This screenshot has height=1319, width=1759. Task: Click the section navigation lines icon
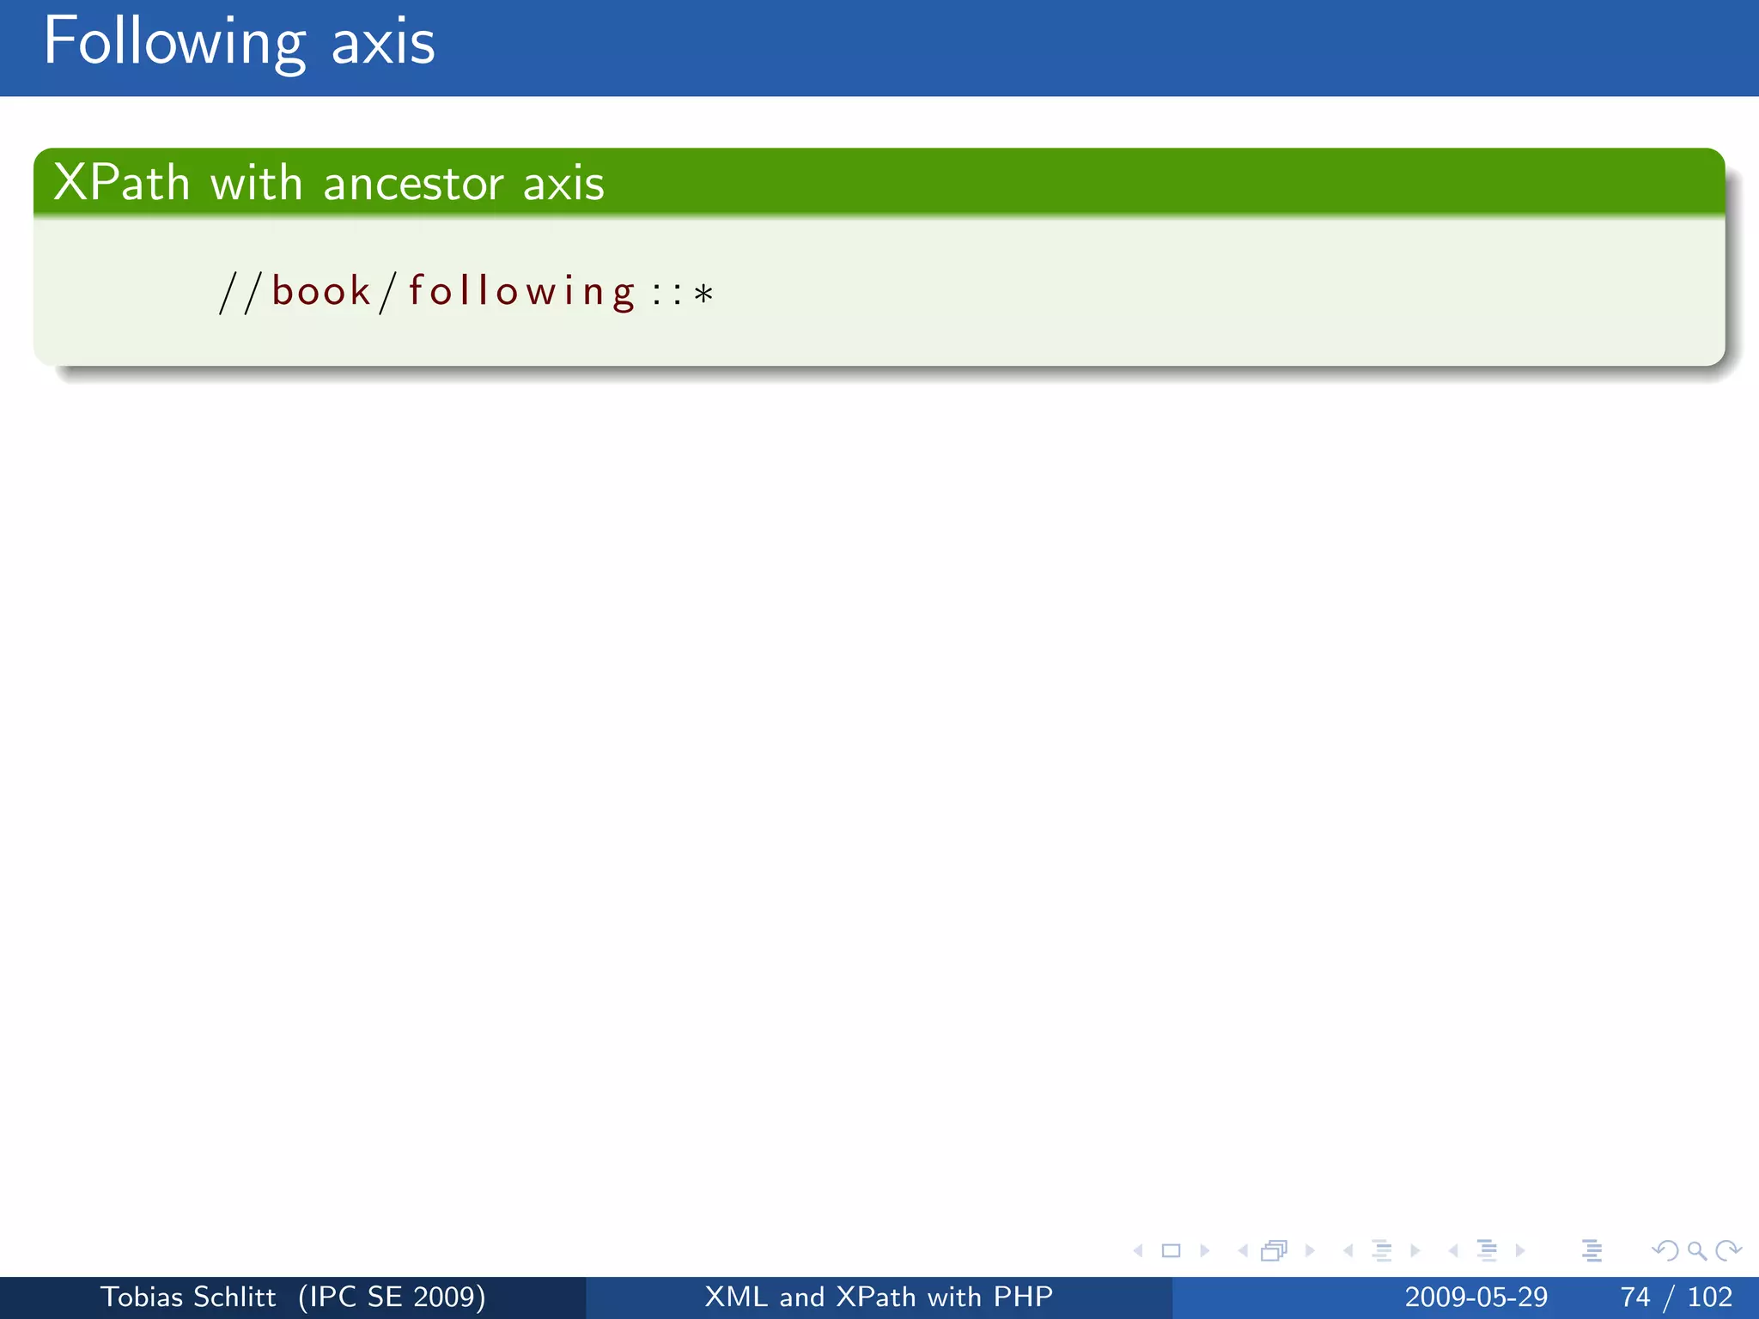(x=1487, y=1251)
